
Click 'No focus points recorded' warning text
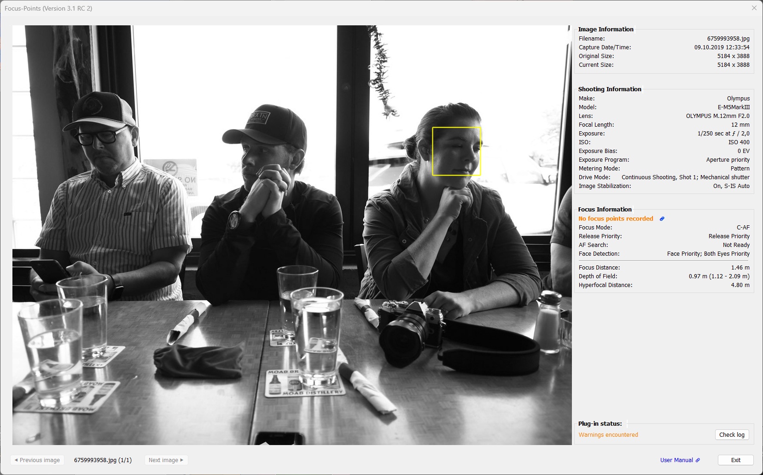[616, 218]
